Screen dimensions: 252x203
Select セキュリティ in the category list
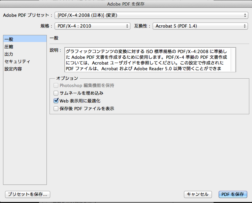pos(25,62)
